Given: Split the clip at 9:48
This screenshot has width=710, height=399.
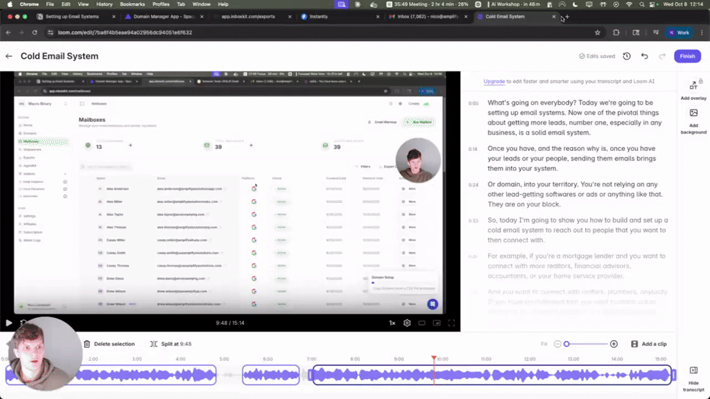Looking at the screenshot, I should [x=171, y=344].
